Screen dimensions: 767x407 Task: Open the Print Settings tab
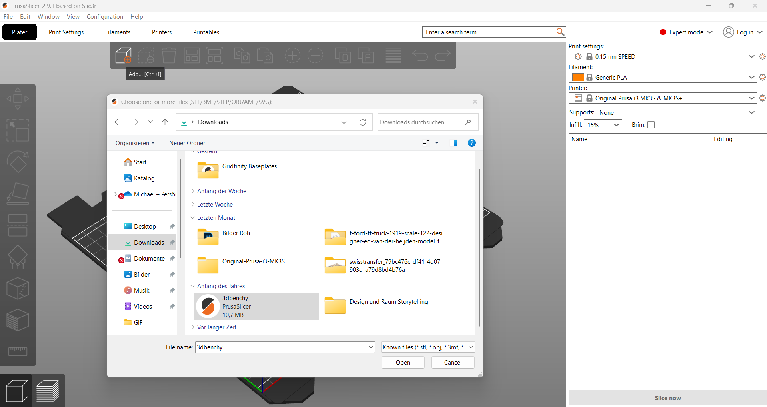click(66, 32)
